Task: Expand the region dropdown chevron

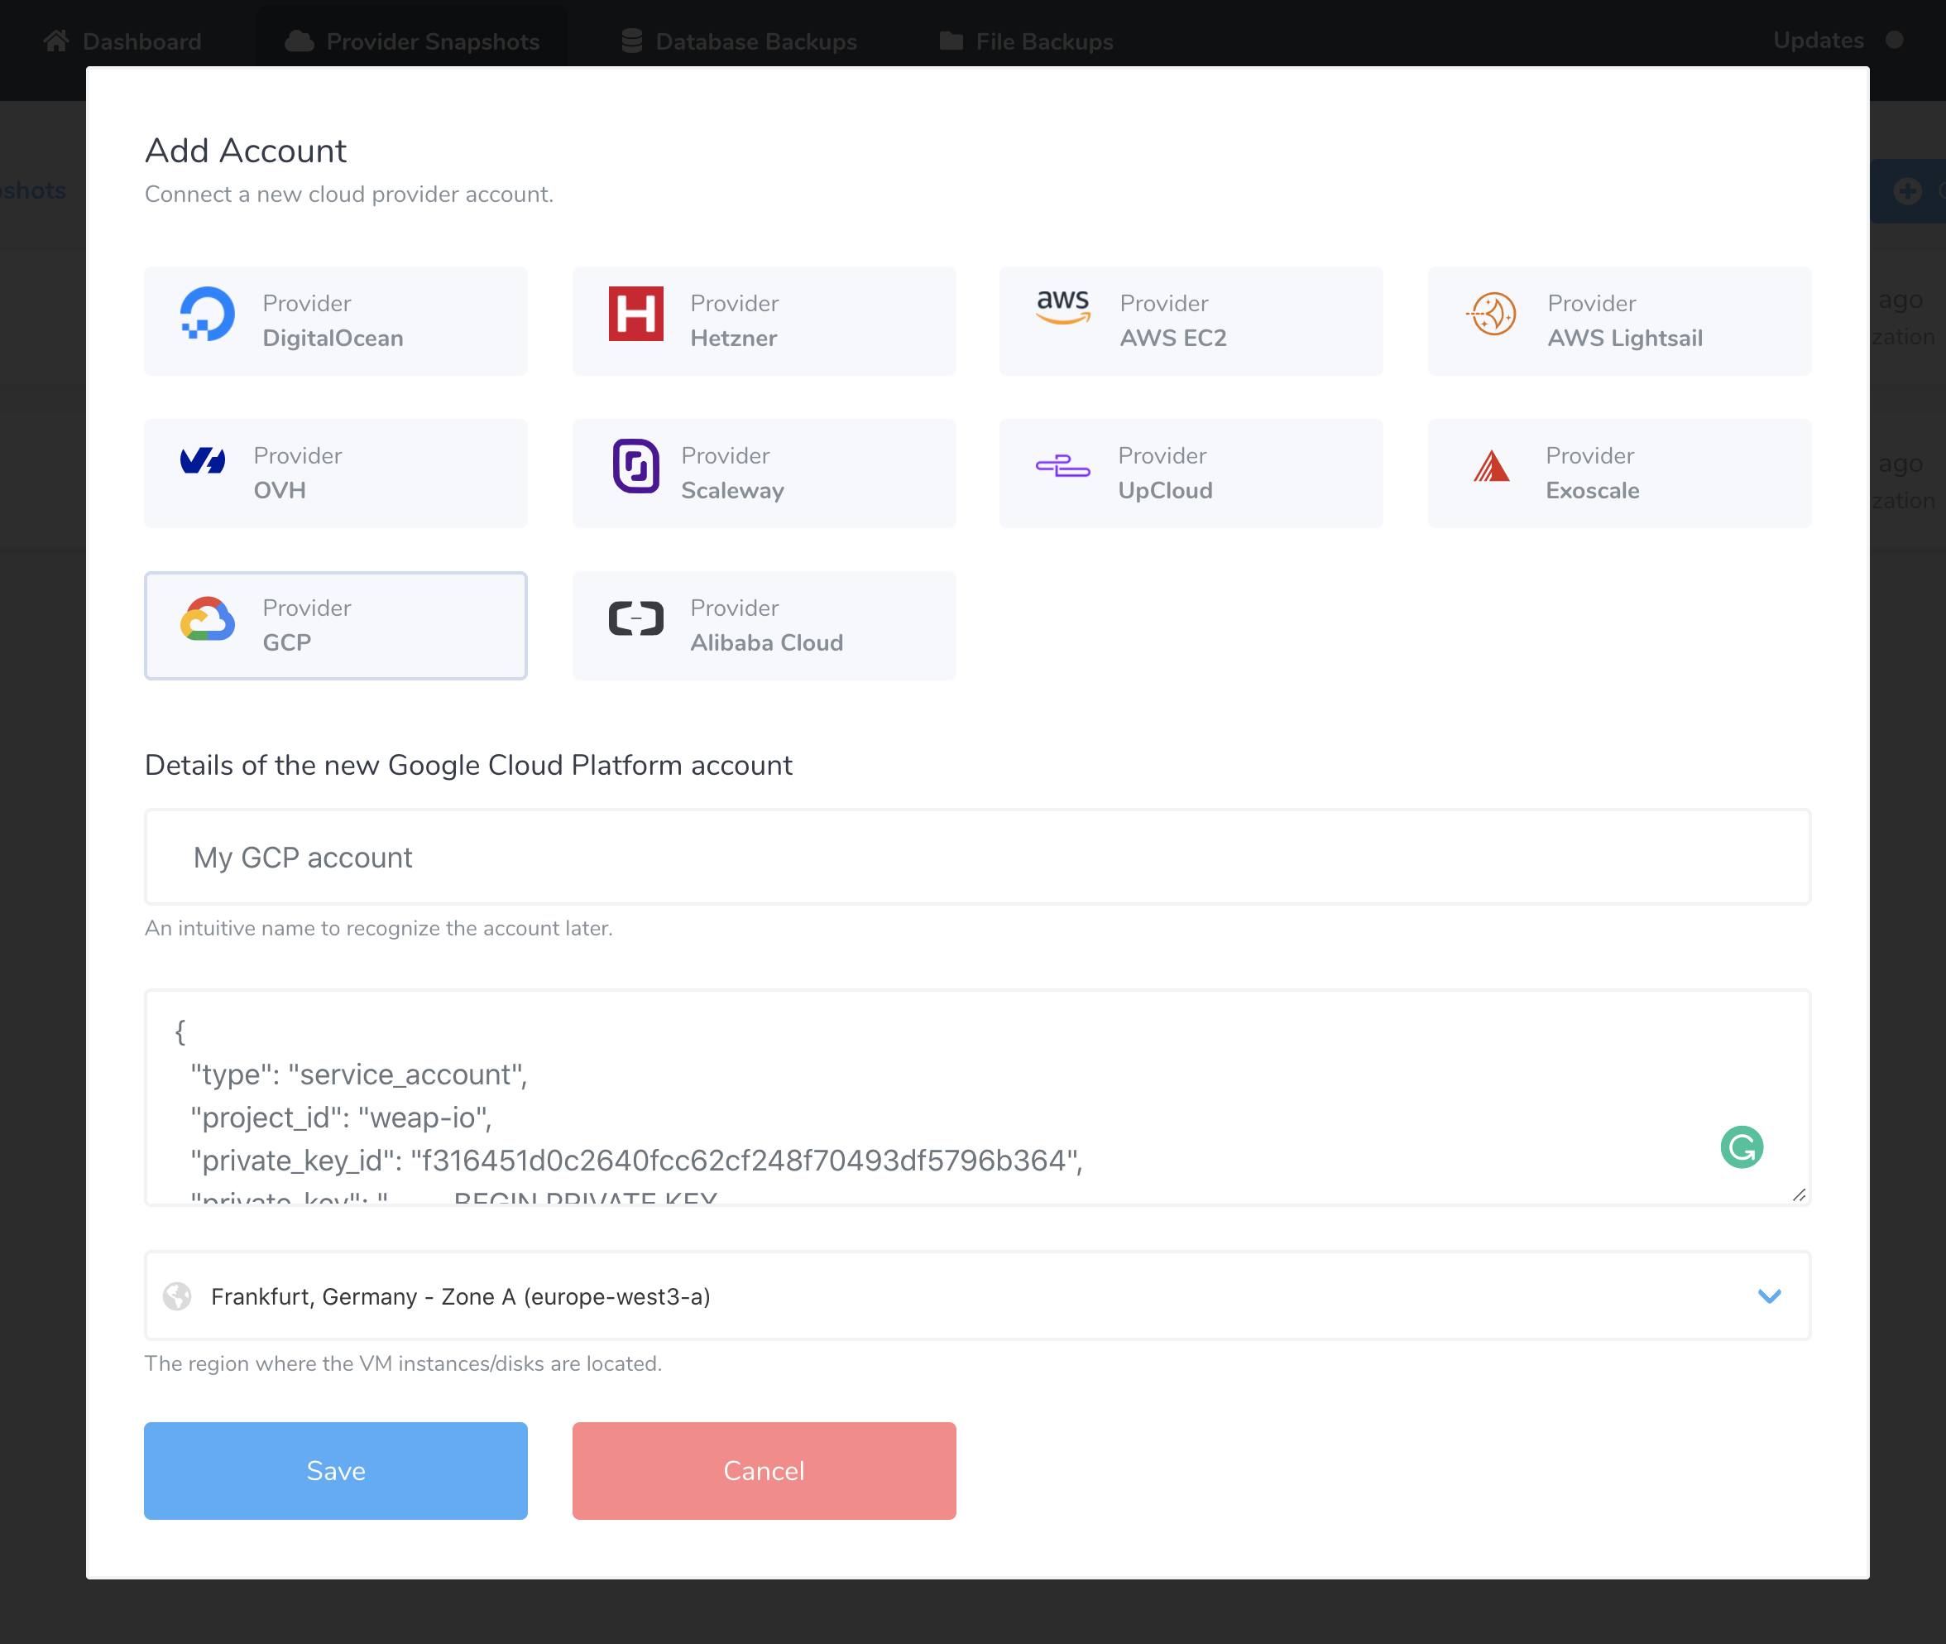Action: click(x=1769, y=1296)
